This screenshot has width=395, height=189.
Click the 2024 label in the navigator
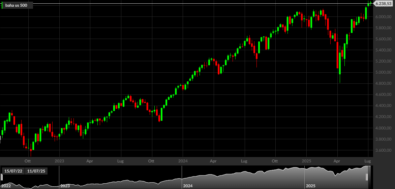[x=188, y=186]
